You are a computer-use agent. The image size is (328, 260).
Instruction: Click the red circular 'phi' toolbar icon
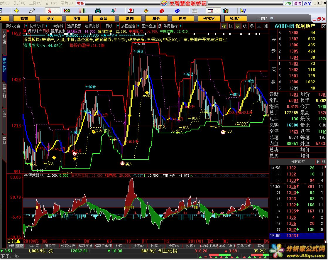pyautogui.click(x=162, y=11)
